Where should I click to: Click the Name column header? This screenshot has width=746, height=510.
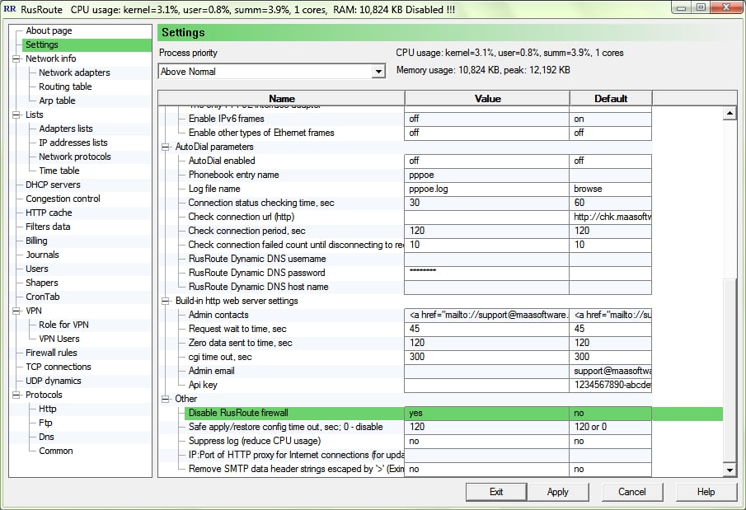282,99
